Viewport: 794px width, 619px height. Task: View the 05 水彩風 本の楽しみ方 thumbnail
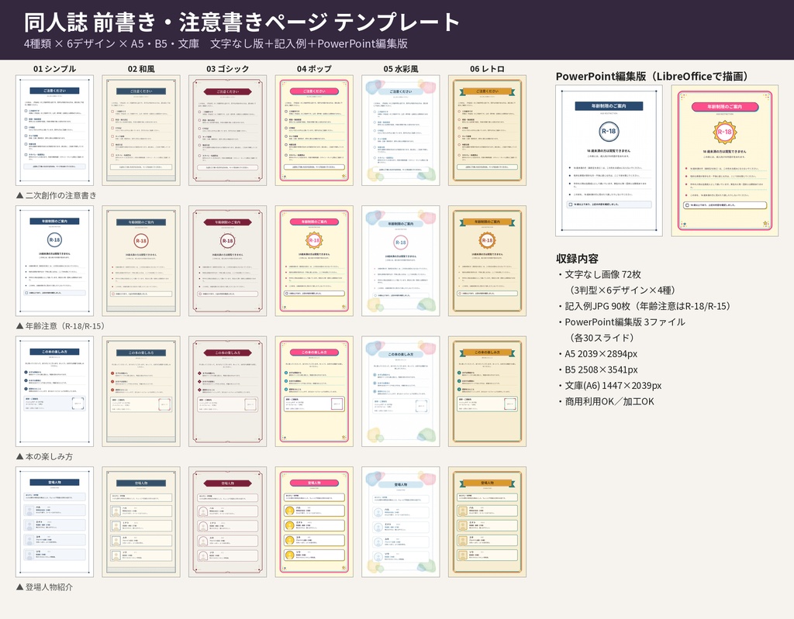[x=401, y=392]
